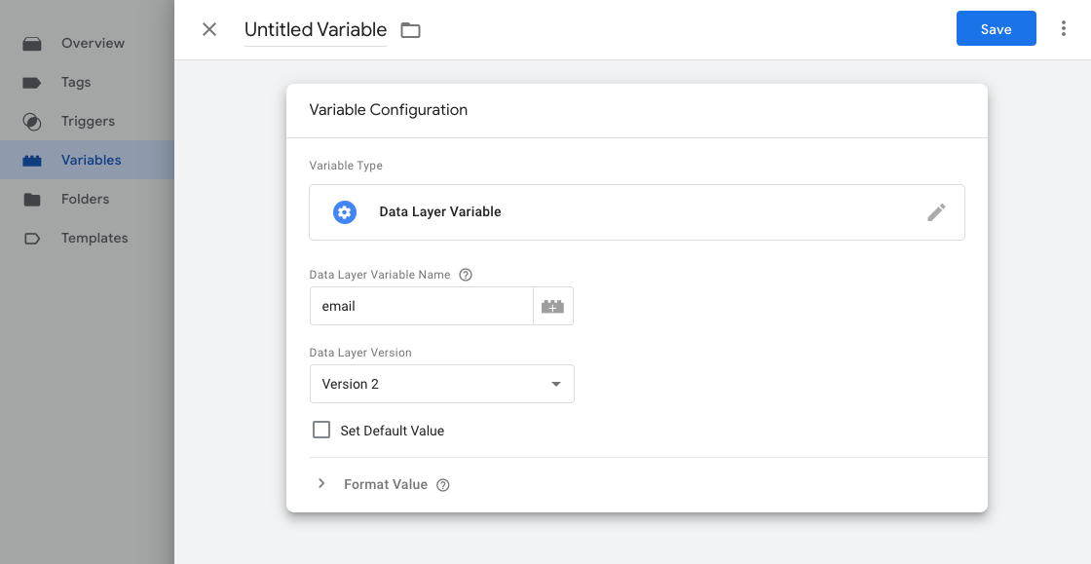Click the pencil icon to change variable type
This screenshot has width=1091, height=564.
tap(936, 211)
